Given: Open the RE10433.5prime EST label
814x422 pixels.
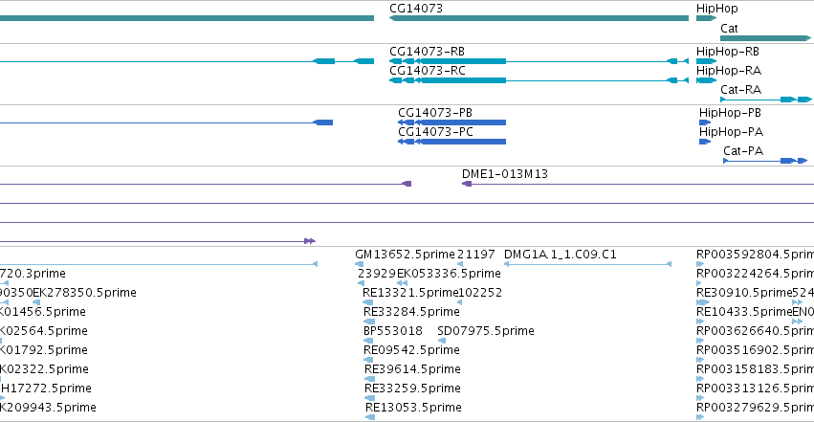Looking at the screenshot, I should click(744, 312).
